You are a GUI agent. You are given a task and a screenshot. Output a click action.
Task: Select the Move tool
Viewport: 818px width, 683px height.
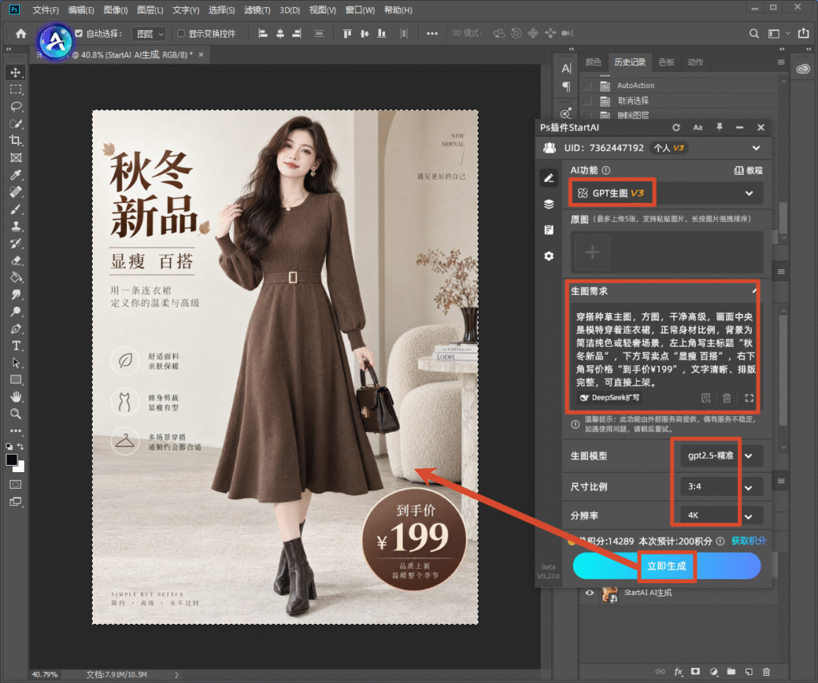click(16, 72)
